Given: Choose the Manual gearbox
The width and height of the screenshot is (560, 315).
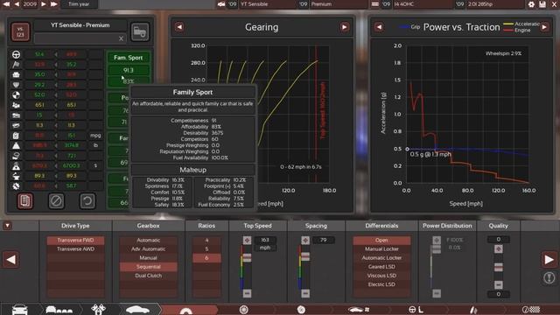Looking at the screenshot, I should tap(148, 258).
